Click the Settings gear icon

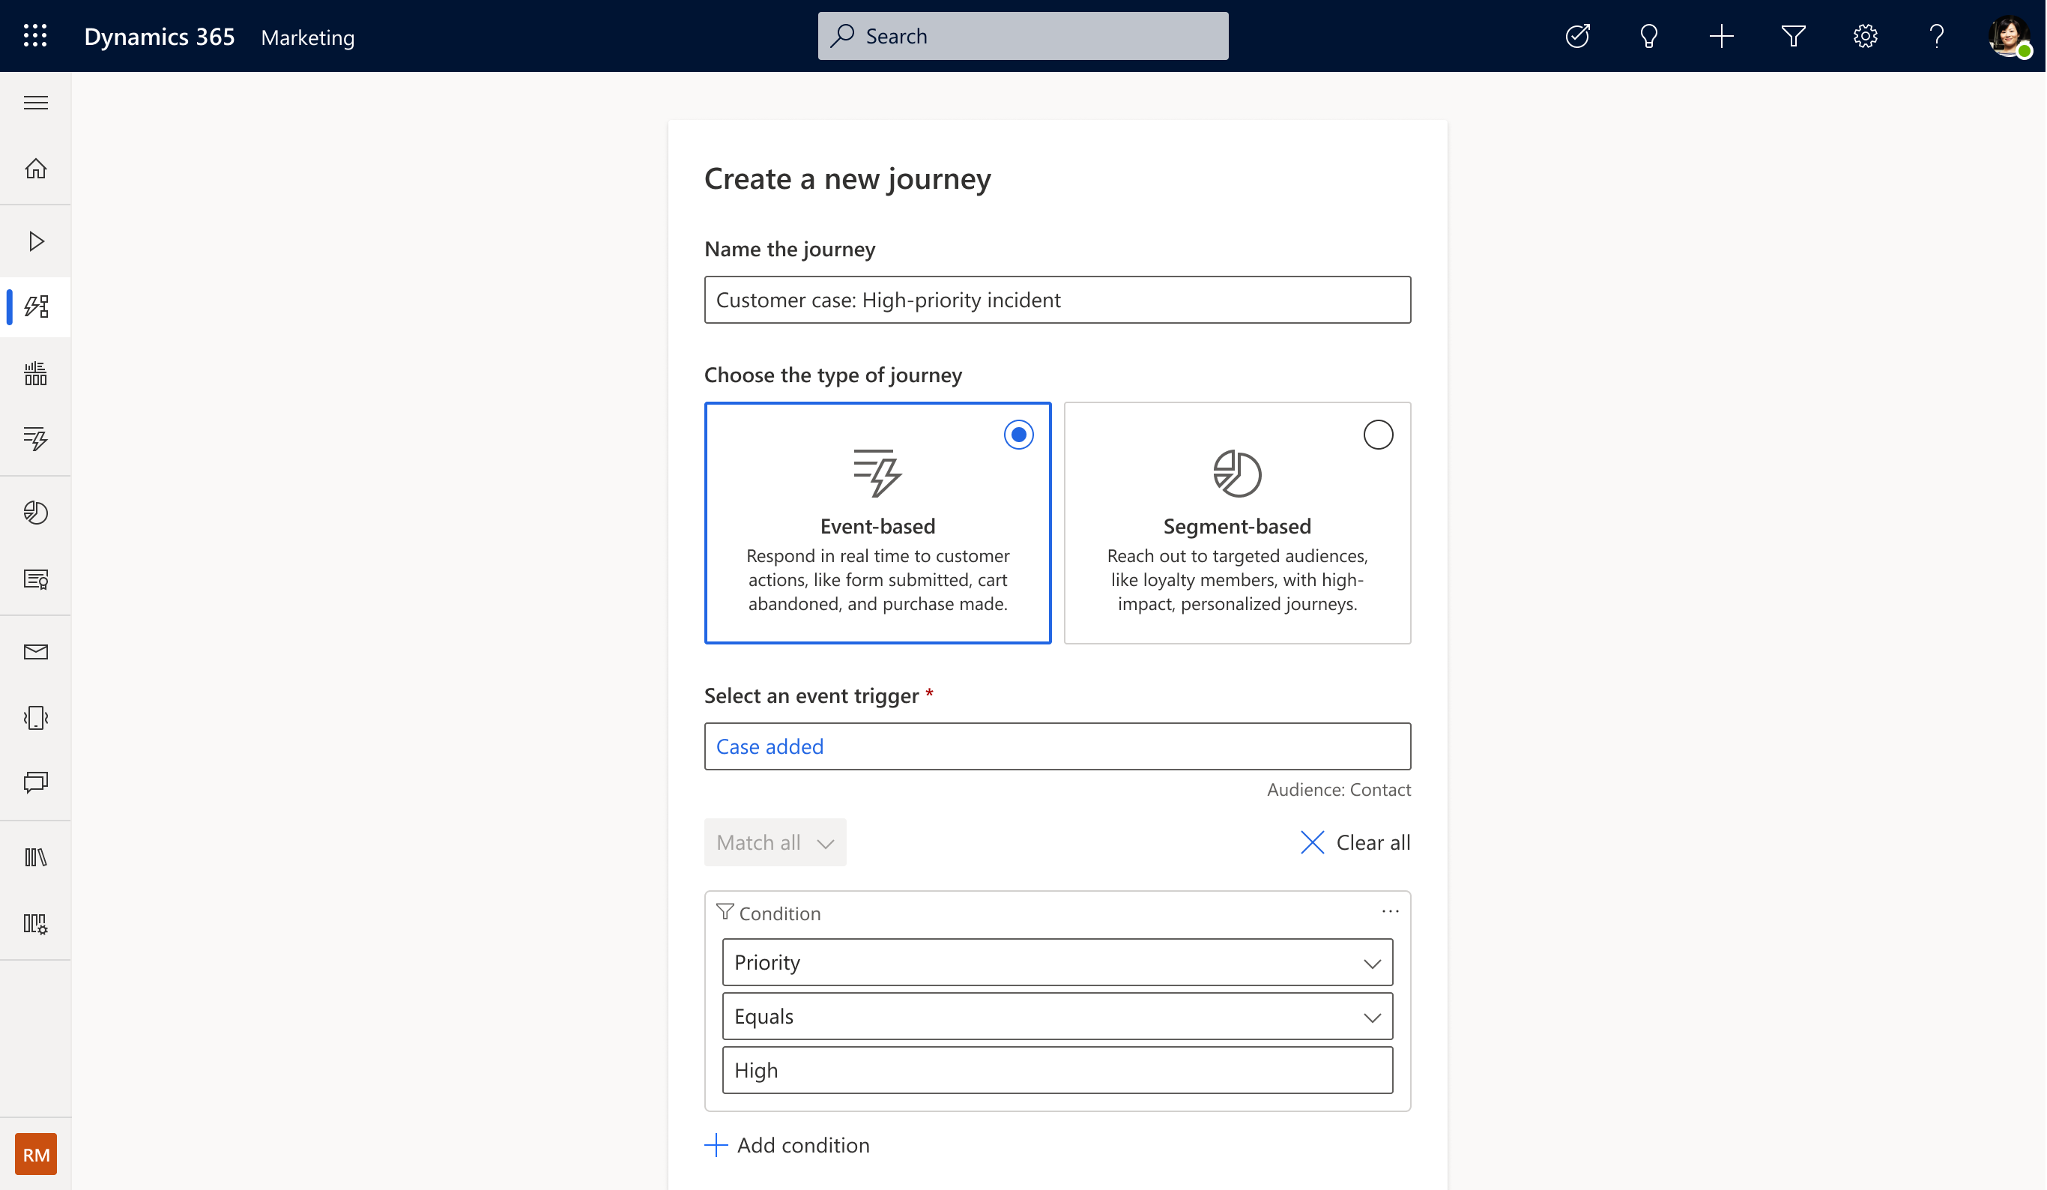[1864, 35]
